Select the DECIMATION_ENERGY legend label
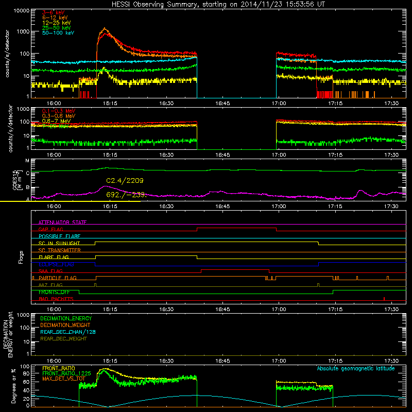This screenshot has width=412, height=412. coord(66,318)
